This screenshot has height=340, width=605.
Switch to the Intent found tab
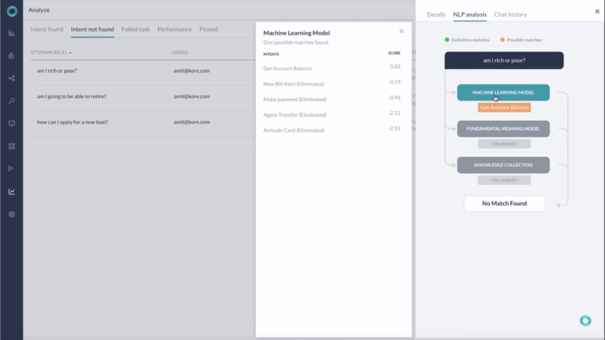pos(47,30)
